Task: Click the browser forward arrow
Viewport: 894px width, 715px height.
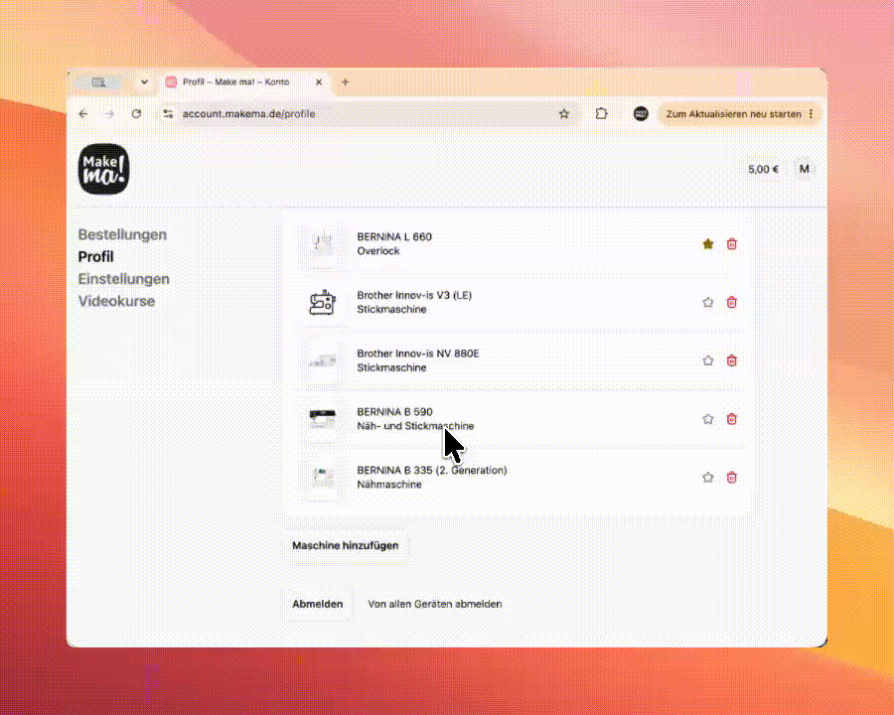Action: (x=109, y=114)
